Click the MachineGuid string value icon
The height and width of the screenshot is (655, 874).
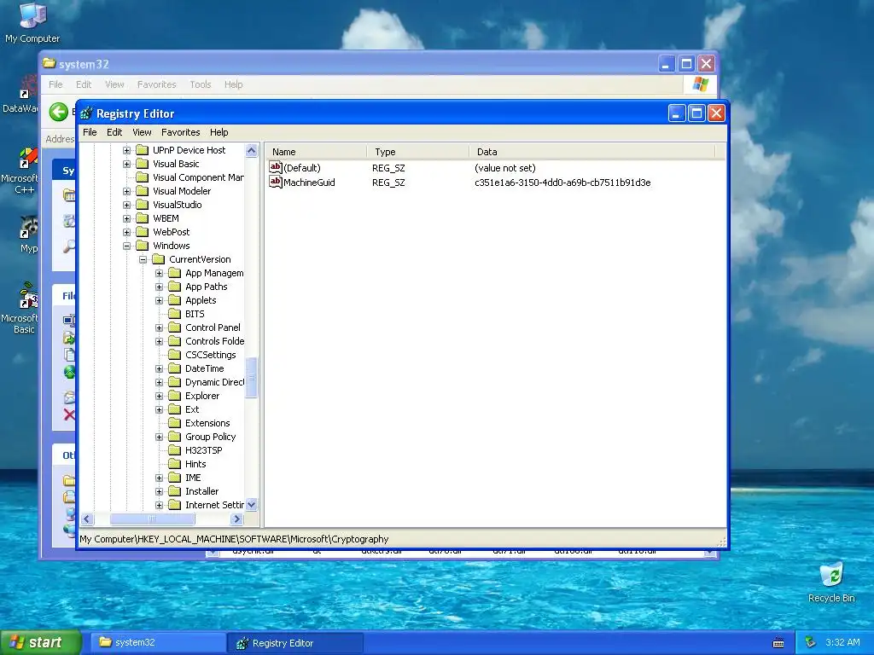[x=276, y=183]
